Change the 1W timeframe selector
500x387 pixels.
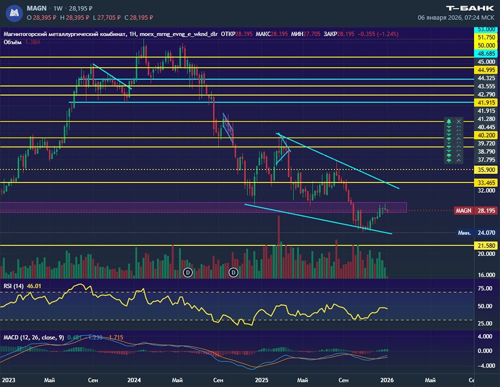pos(58,8)
